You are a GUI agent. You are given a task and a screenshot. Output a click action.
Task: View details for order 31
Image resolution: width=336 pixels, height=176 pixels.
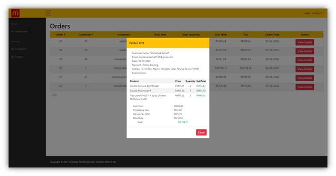point(305,78)
